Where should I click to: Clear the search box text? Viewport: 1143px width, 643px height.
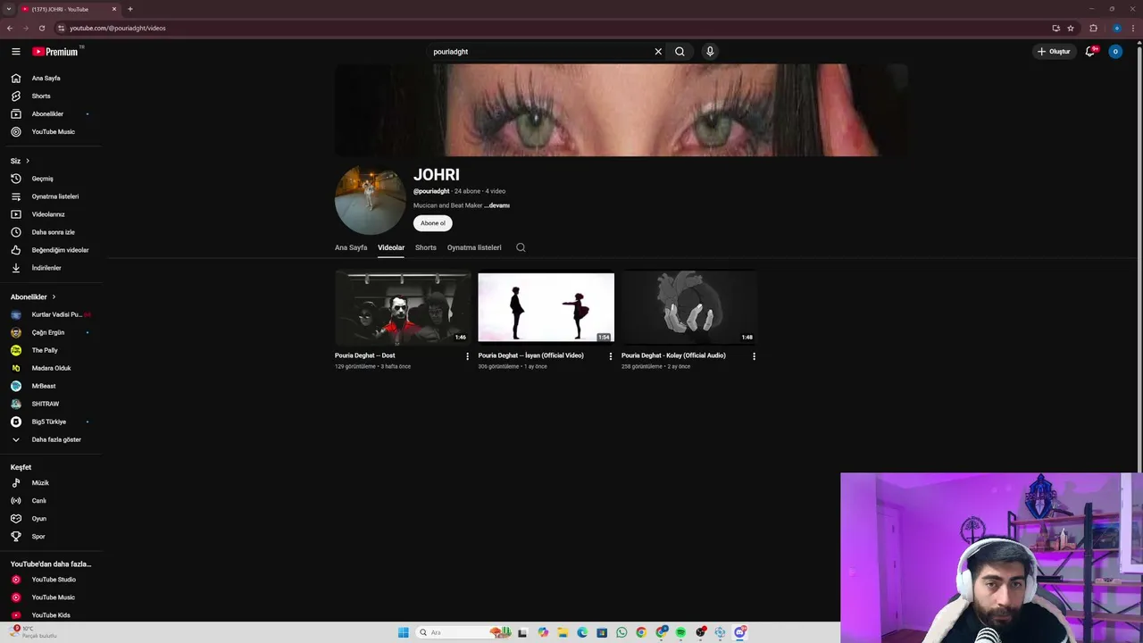(658, 52)
